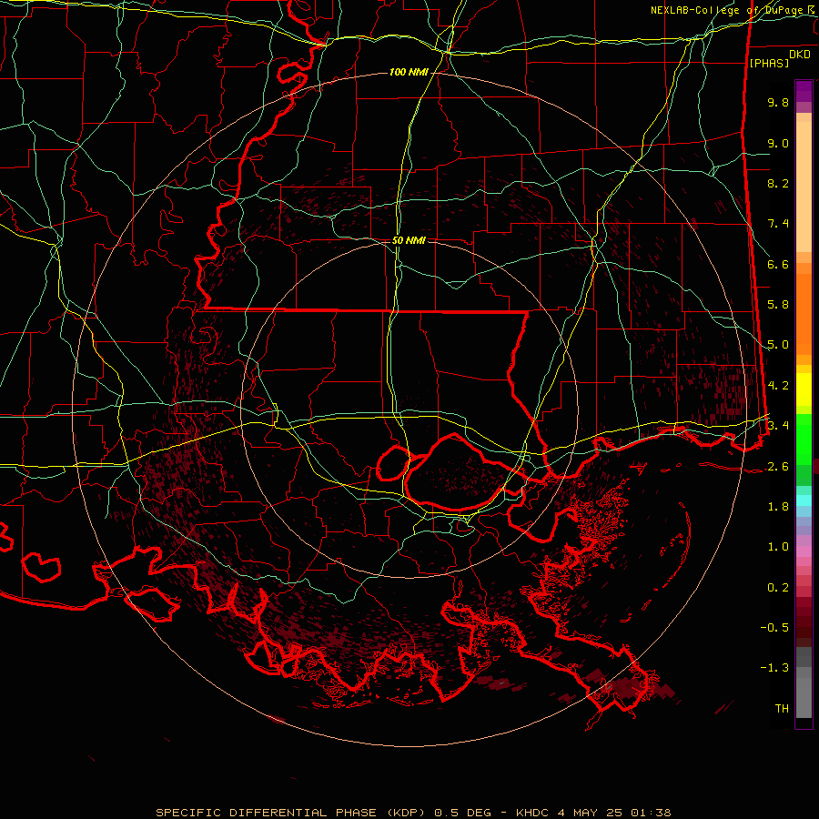The width and height of the screenshot is (819, 819).
Task: Click the 4.2 value on color scale
Action: click(x=778, y=386)
